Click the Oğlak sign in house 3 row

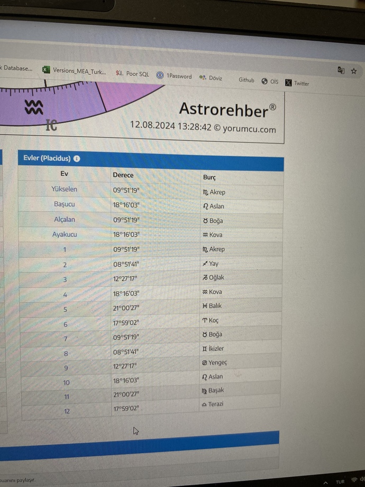click(x=213, y=278)
